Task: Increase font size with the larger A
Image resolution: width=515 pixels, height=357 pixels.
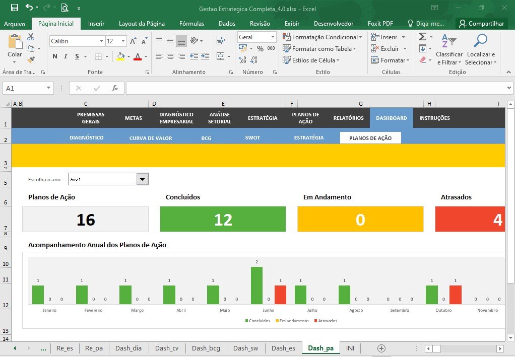Action: (x=133, y=41)
